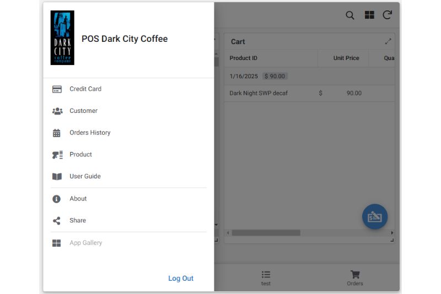
Task: Click the Dark City Coffee logo image
Action: pos(62,37)
